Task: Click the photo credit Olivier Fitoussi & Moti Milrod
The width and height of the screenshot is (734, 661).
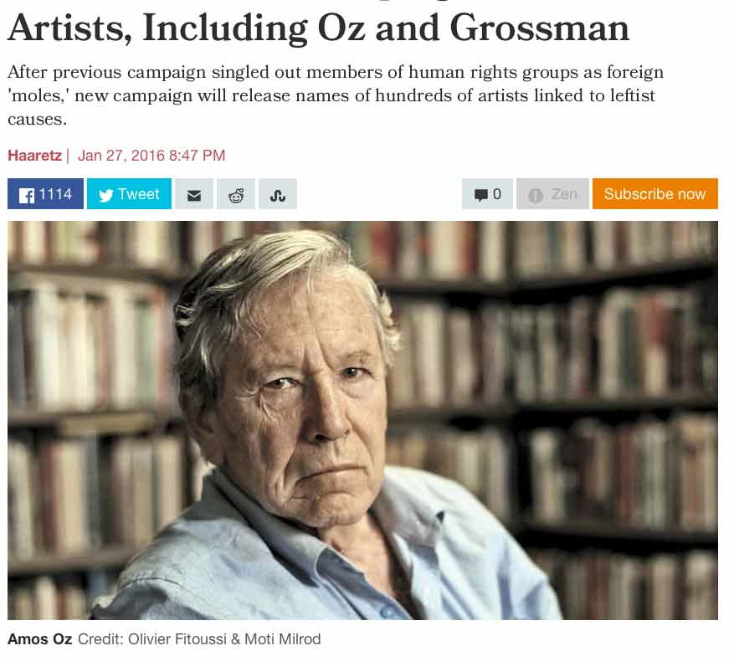Action: tap(199, 639)
